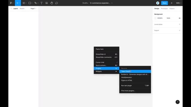The height and width of the screenshot is (107, 191).
Task: Switch to the Assets tab
Action: click(x=22, y=9)
